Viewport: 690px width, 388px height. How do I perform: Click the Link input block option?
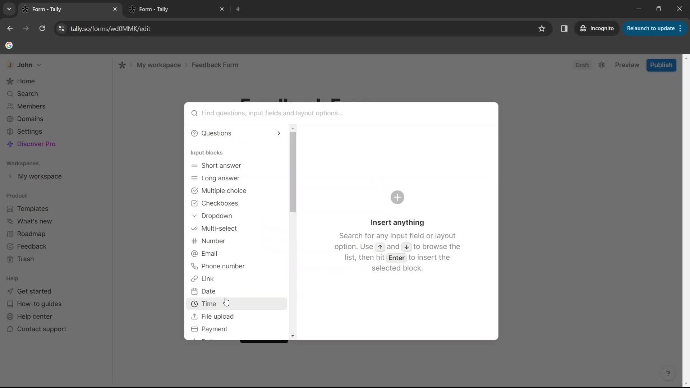208,278
